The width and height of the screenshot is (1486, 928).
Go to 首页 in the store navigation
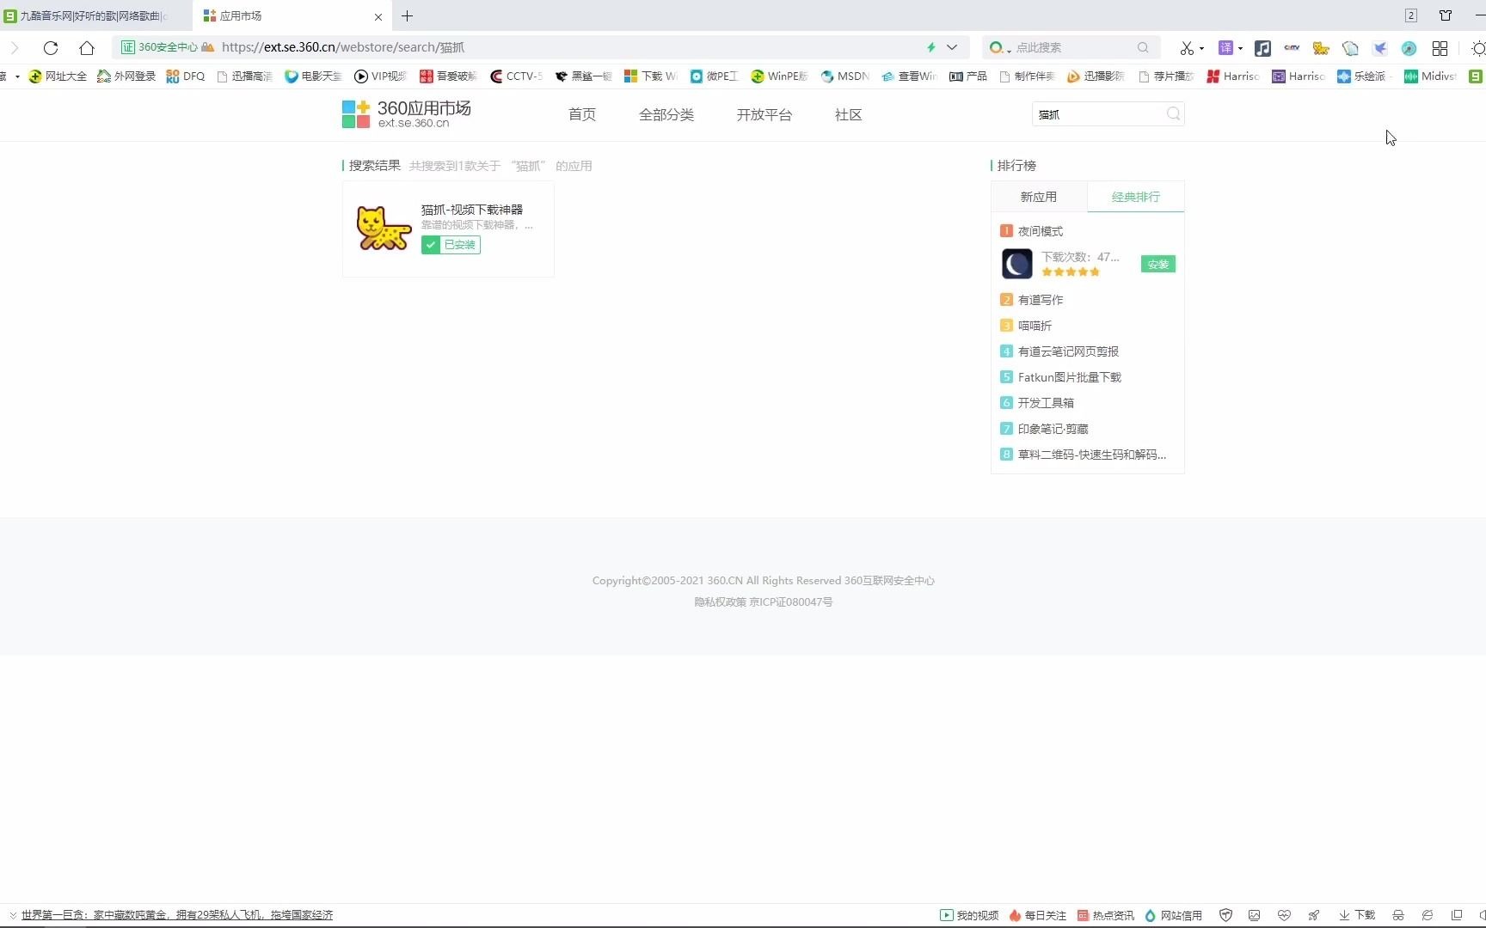point(582,114)
